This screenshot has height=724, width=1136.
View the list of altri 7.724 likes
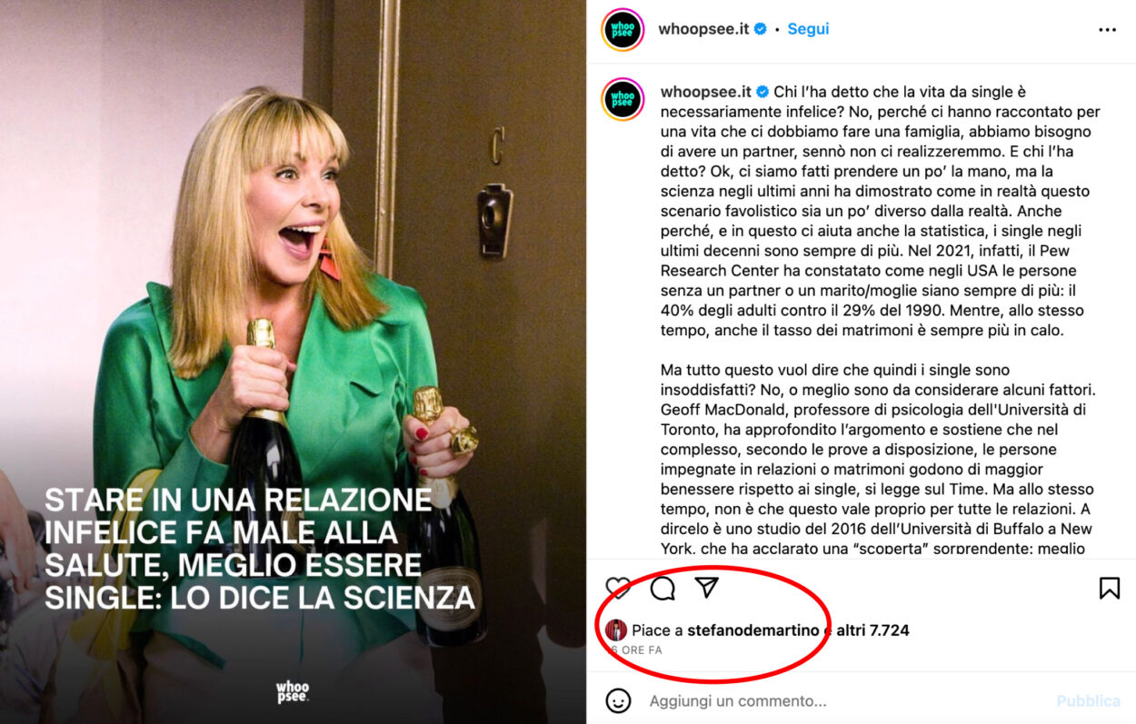tap(873, 630)
